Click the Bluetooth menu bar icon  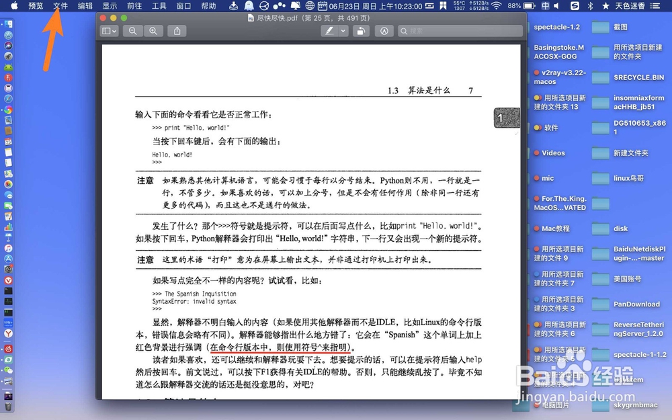tap(590, 5)
